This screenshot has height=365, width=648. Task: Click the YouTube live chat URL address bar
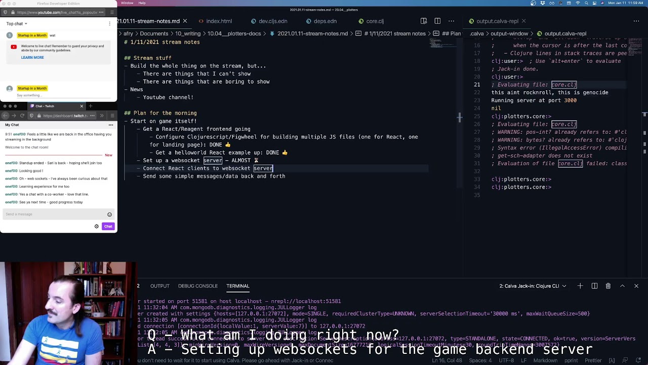tap(53, 12)
